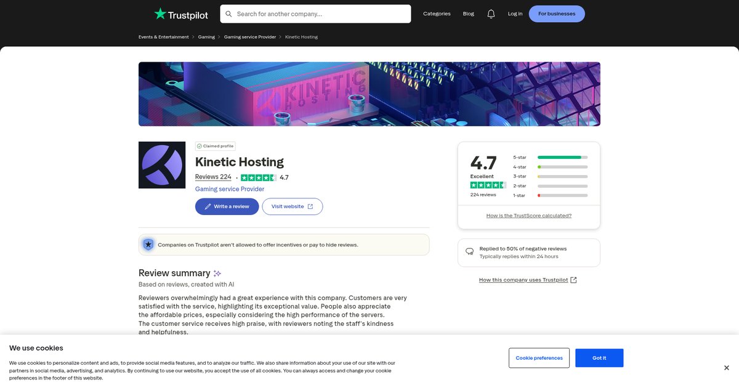Click the For businesses button
The image size is (739, 382).
(x=557, y=14)
